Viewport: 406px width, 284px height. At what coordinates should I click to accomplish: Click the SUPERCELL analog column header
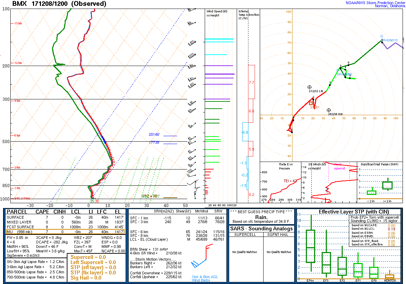click(x=245, y=234)
